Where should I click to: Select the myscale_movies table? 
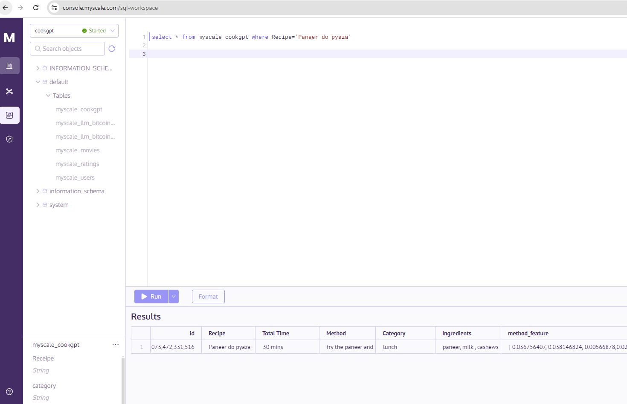77,150
